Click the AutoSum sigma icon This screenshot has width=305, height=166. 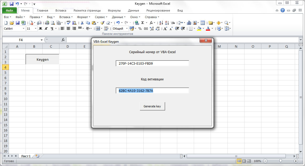(x=143, y=23)
